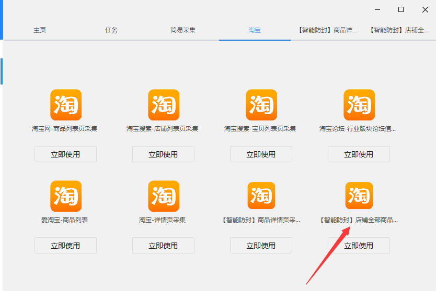Minimize the application window
The height and width of the screenshot is (291, 436).
point(377,10)
